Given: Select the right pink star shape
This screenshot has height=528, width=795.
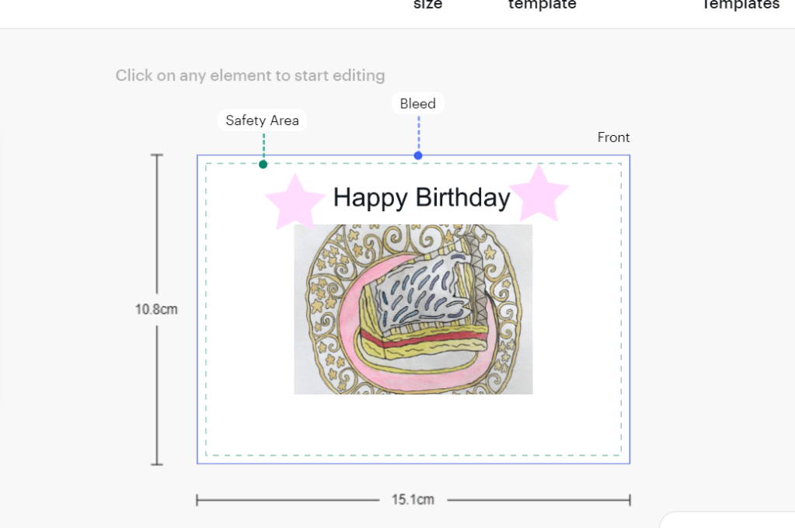Looking at the screenshot, I should tap(541, 194).
